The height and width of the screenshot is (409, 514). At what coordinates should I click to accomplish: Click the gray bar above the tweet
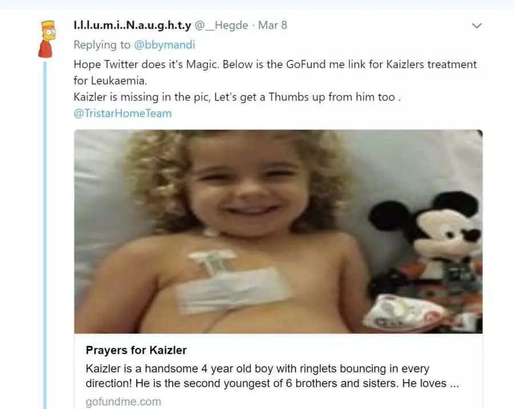pyautogui.click(x=257, y=4)
